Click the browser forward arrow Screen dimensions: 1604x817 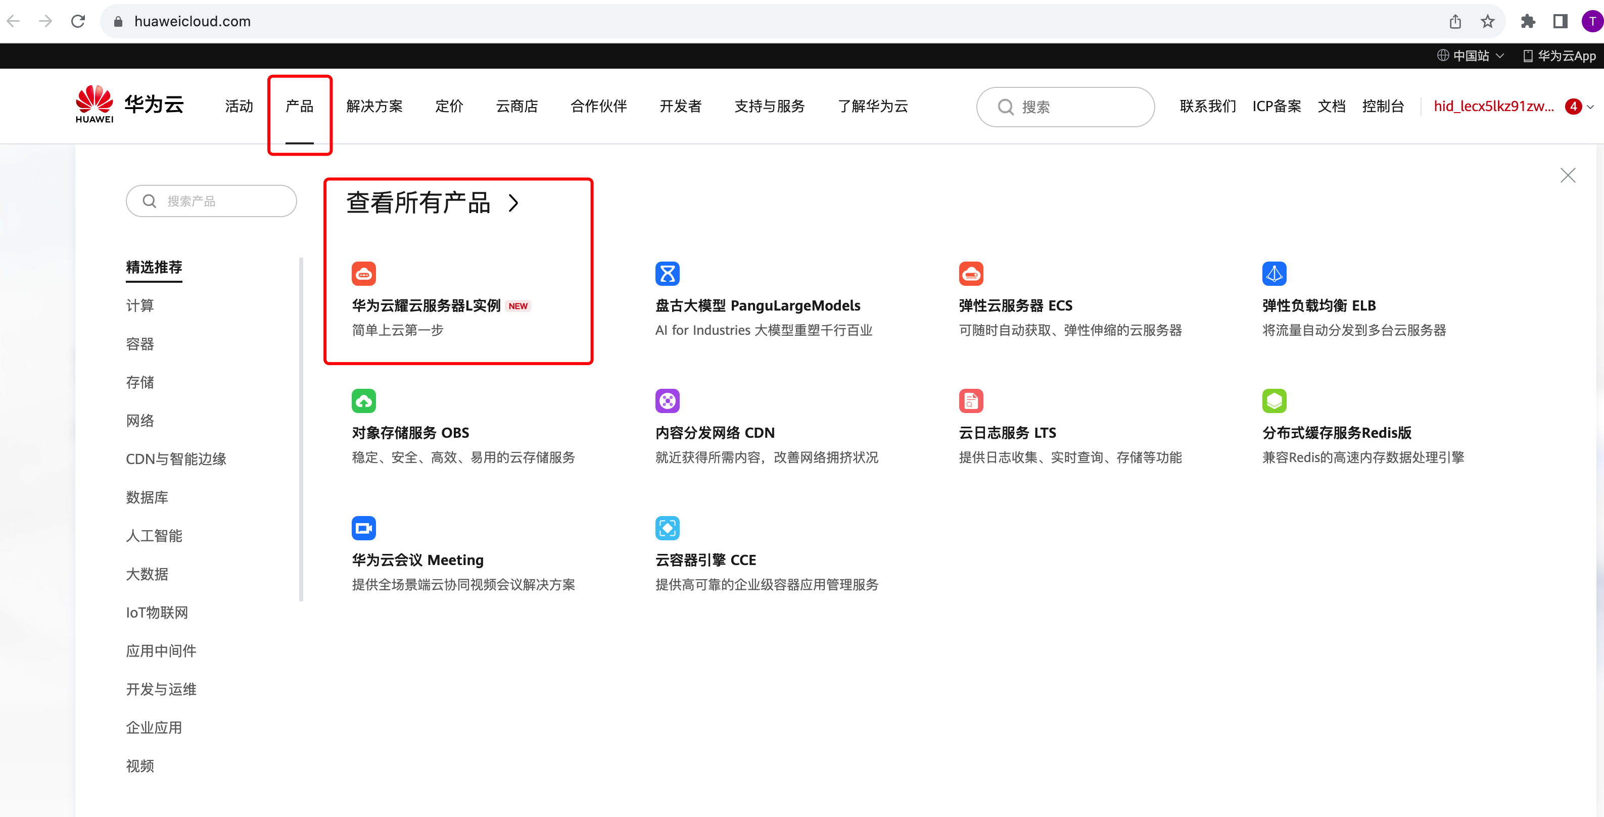pos(45,21)
